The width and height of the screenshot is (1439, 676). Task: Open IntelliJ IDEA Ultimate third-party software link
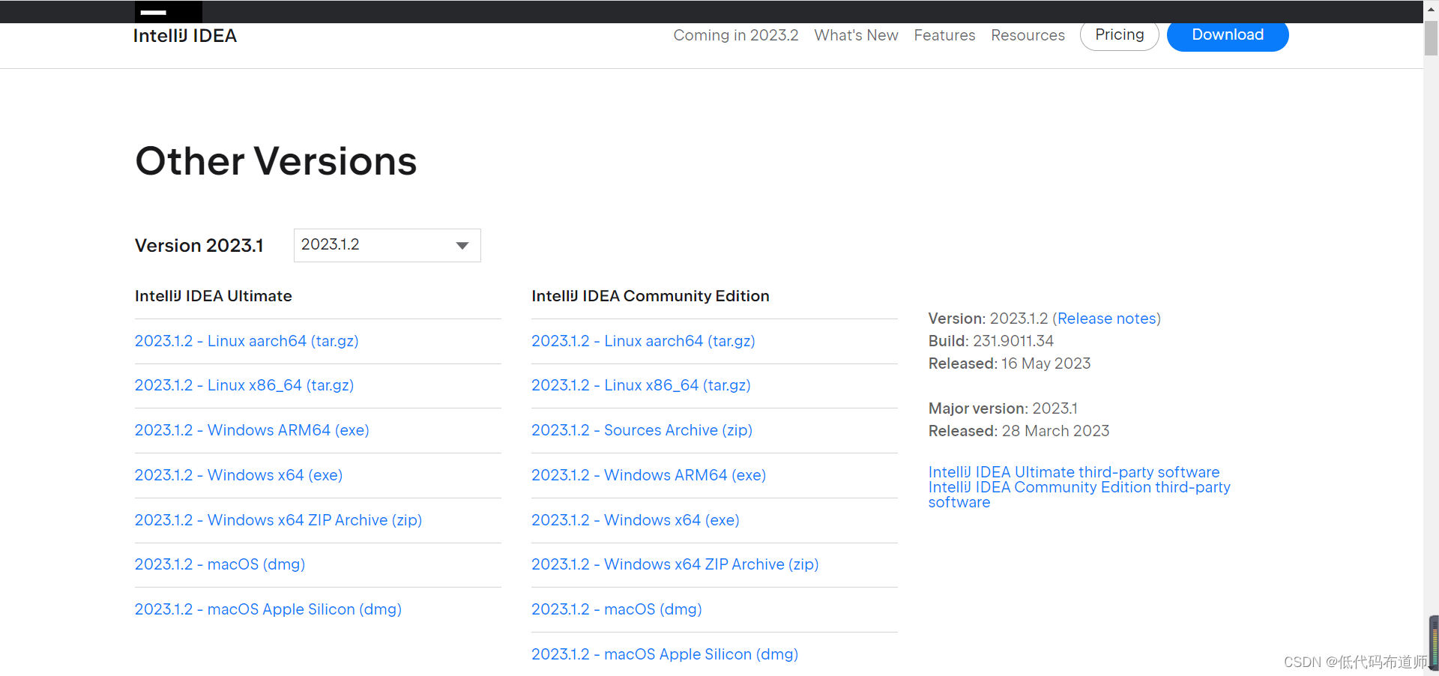[x=1074, y=472]
